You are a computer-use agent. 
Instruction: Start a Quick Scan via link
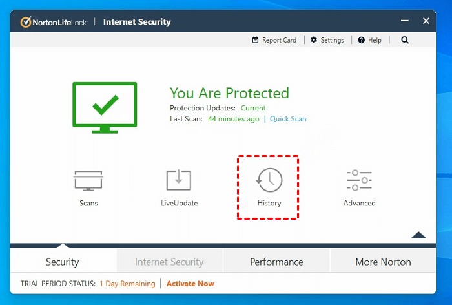coord(288,119)
